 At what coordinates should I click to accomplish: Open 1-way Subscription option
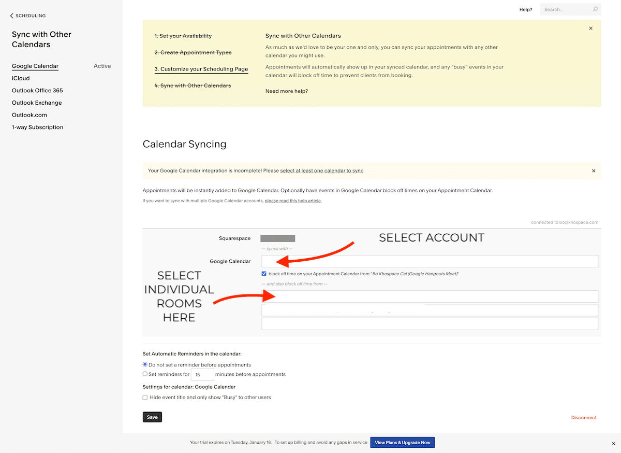pyautogui.click(x=37, y=127)
